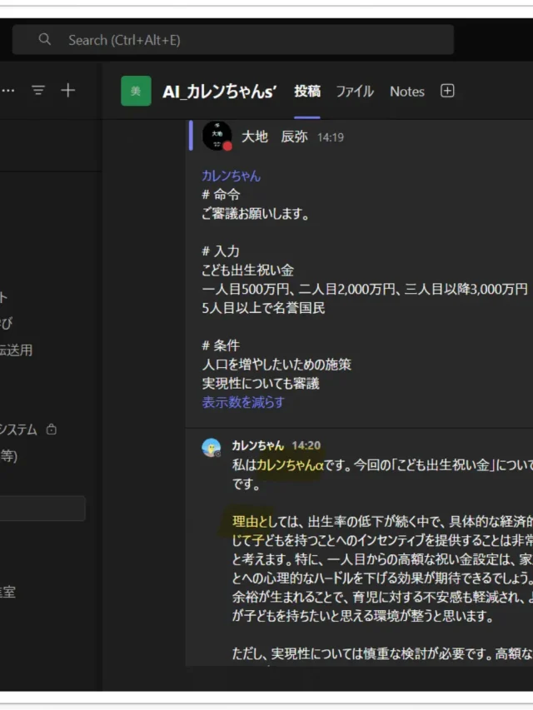Click the AI_カレンちゃんs' channel title
Image resolution: width=533 pixels, height=710 pixels.
click(220, 92)
